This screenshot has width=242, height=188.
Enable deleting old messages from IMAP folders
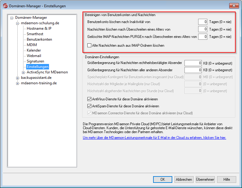pos(89,45)
